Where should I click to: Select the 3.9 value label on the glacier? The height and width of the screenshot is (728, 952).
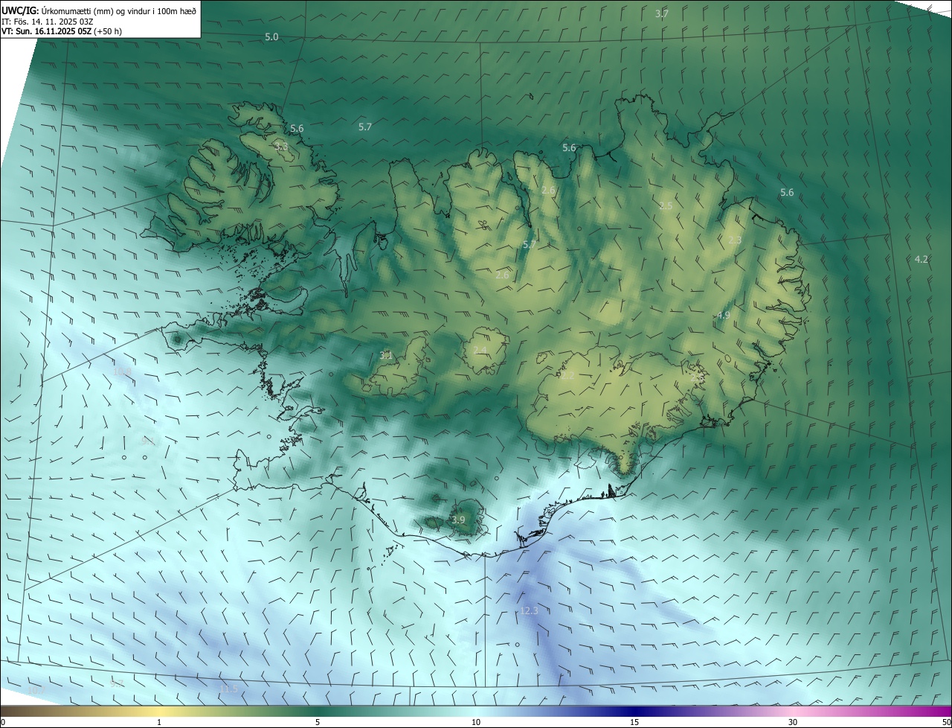coord(458,520)
